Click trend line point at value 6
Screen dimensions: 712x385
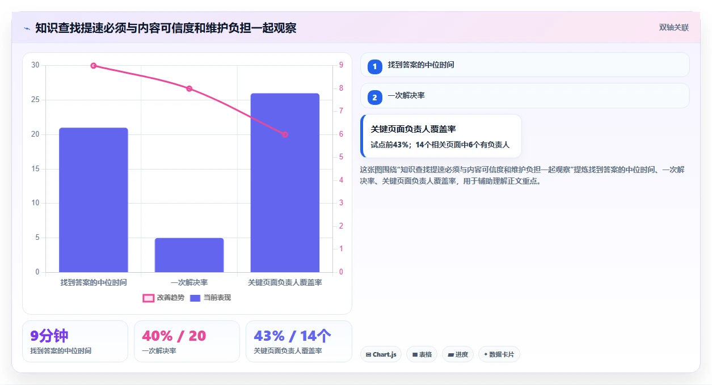coord(285,134)
